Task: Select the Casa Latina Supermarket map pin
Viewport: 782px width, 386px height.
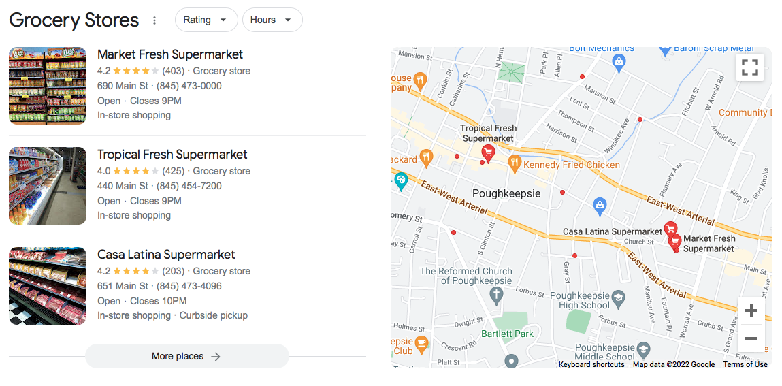Action: coord(670,230)
